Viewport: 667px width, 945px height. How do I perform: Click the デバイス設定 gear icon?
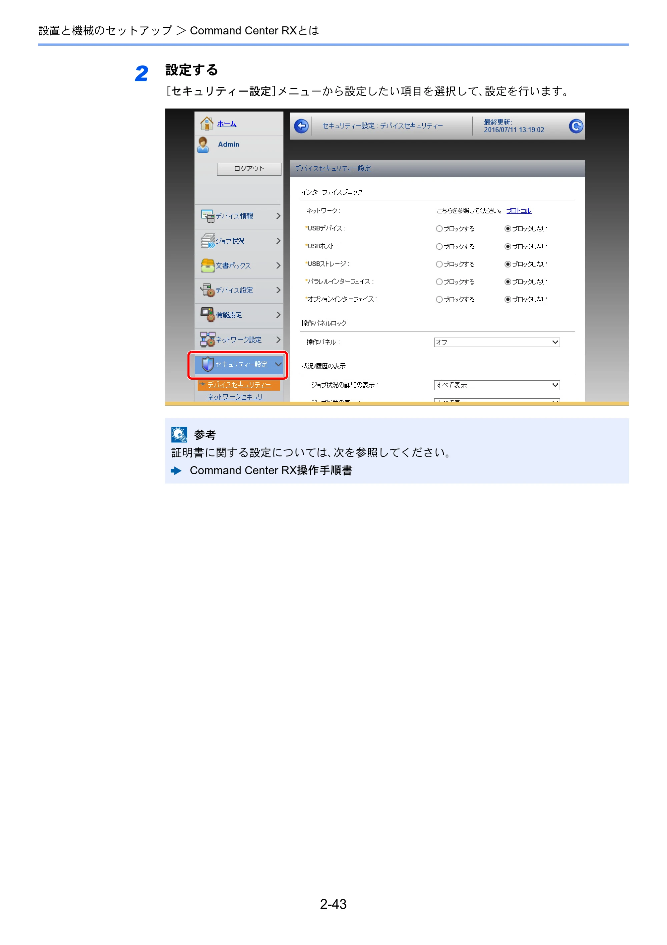207,290
